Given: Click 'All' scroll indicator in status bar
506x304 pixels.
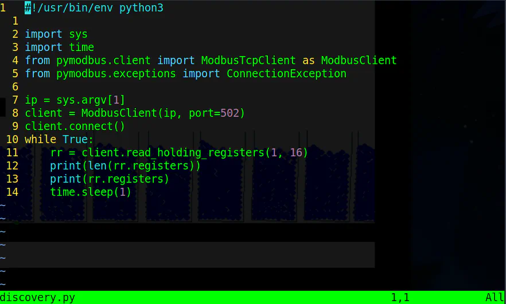Looking at the screenshot, I should click(x=495, y=297).
